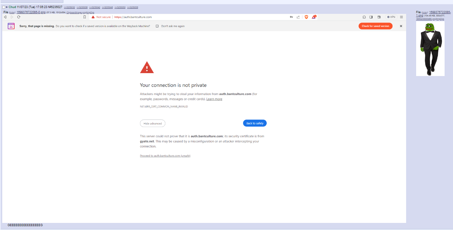Open the Brave Wallet icon
The height and width of the screenshot is (230, 453).
pyautogui.click(x=379, y=17)
